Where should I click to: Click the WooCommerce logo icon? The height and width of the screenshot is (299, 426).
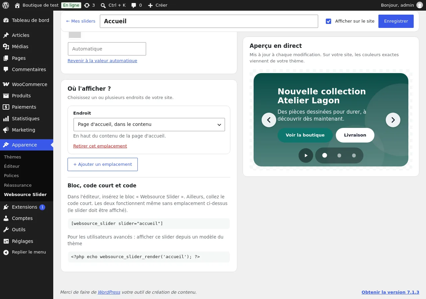[x=6, y=84]
